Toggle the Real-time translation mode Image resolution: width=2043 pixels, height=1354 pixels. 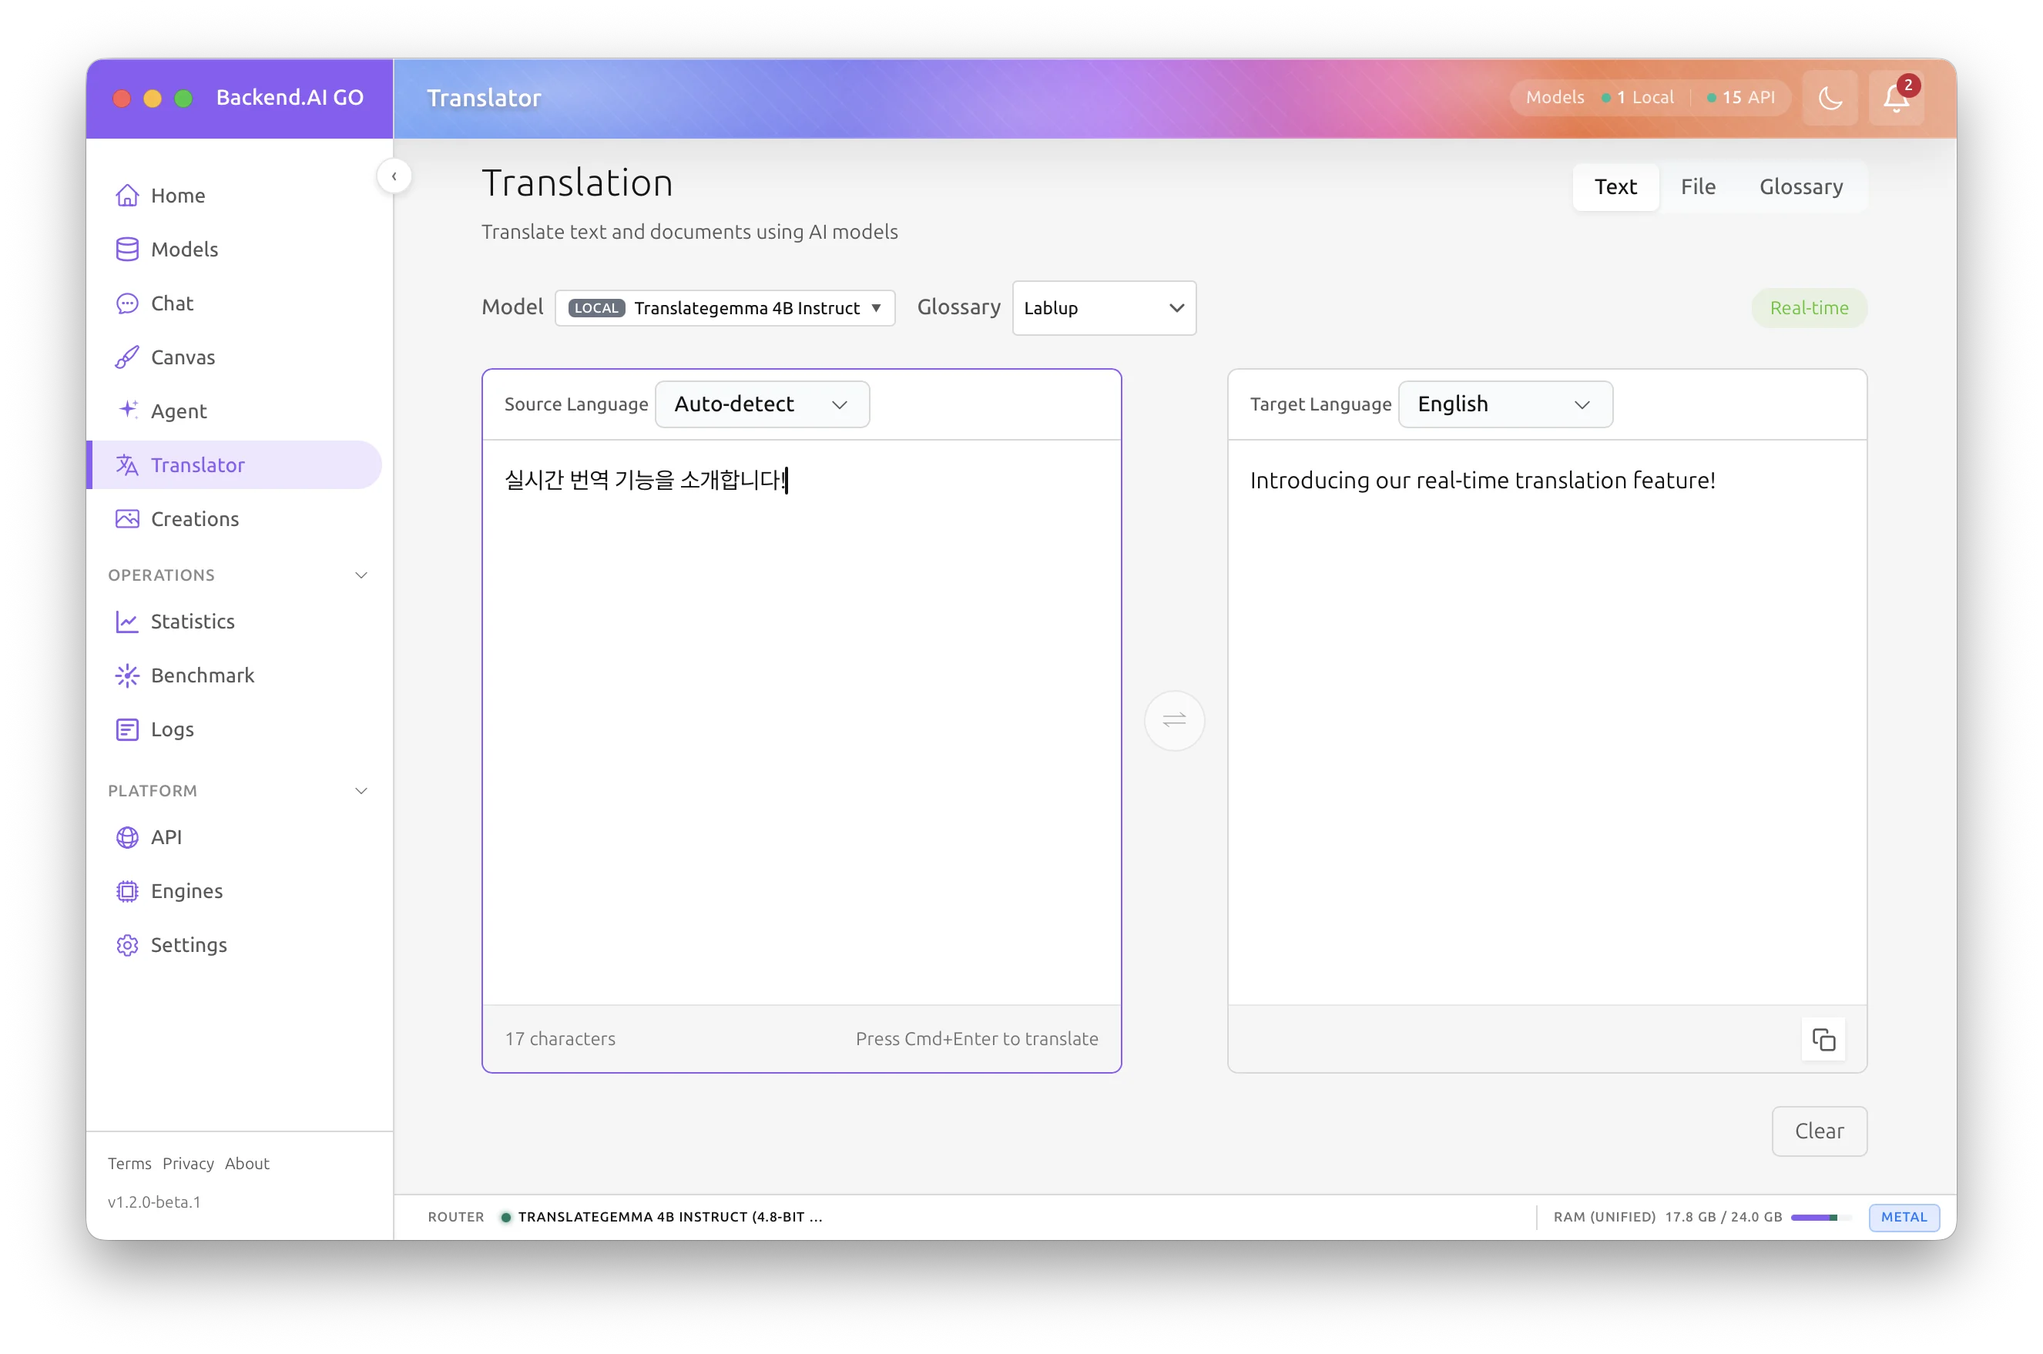tap(1810, 307)
